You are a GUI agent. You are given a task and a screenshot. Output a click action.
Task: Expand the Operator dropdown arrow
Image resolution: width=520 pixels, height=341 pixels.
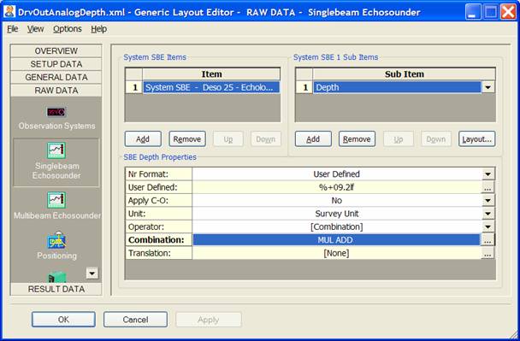point(487,227)
